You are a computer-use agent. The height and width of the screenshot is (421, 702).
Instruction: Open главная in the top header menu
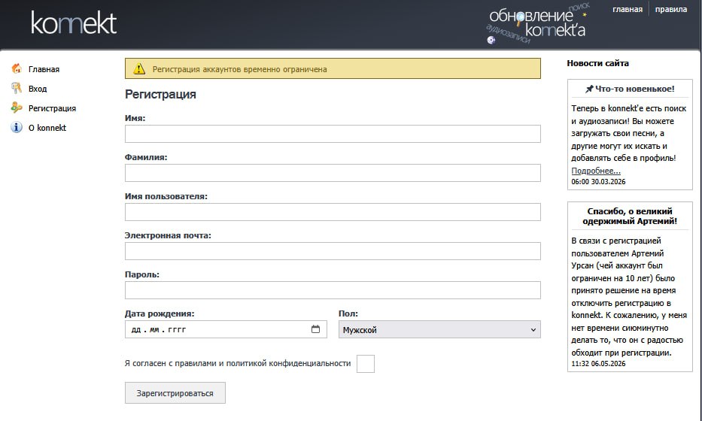click(x=628, y=9)
